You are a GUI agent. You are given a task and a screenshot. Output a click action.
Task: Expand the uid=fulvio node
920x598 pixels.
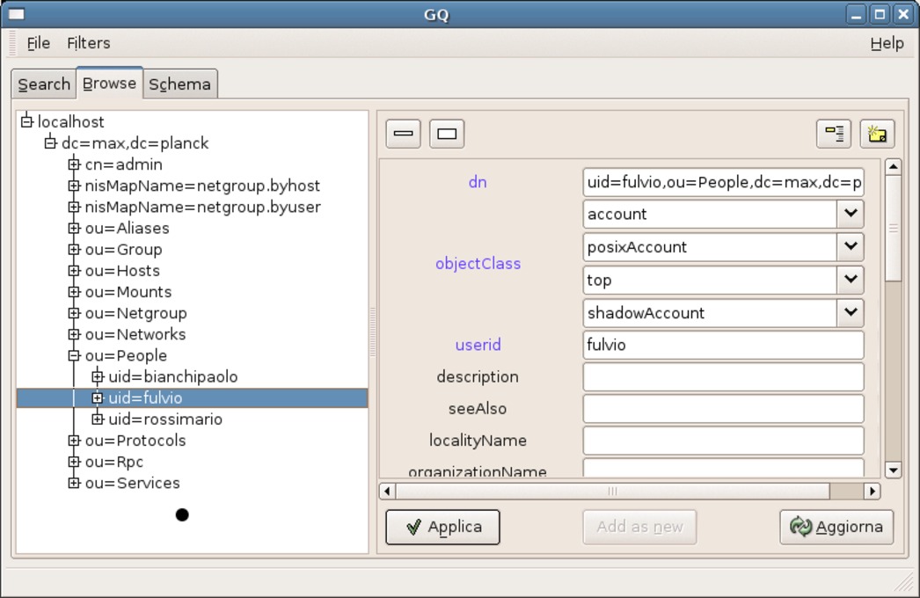coord(98,397)
